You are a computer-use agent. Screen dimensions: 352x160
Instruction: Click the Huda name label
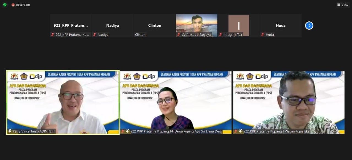tap(270, 35)
